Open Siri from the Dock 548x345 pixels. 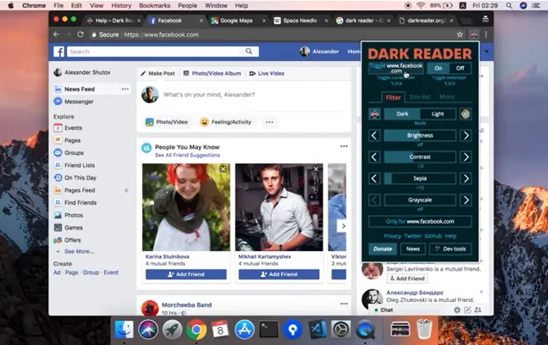point(148,330)
